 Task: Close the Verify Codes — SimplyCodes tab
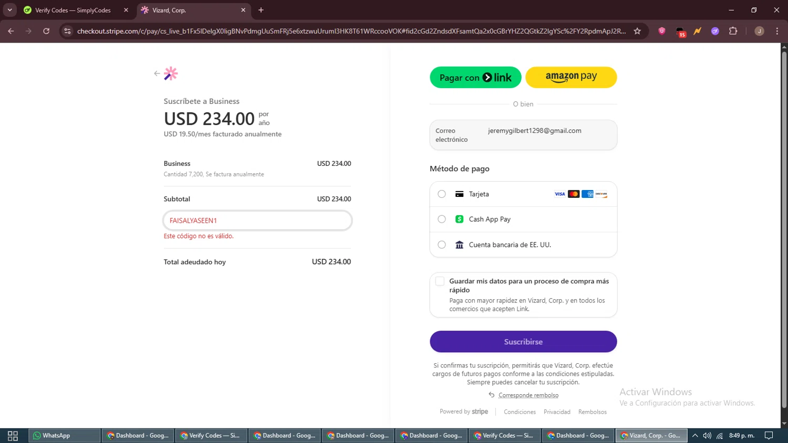(x=126, y=10)
